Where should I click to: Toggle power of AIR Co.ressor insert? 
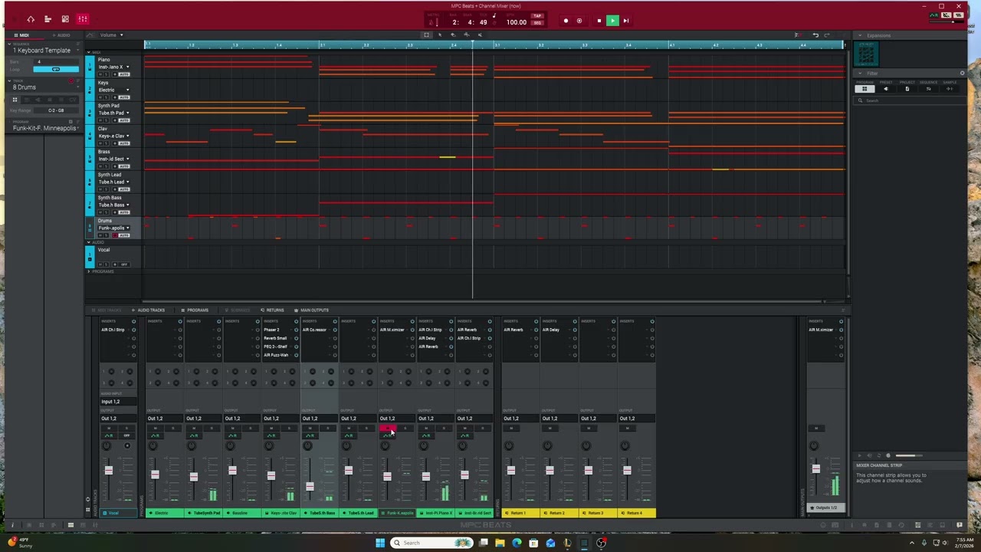coord(335,330)
